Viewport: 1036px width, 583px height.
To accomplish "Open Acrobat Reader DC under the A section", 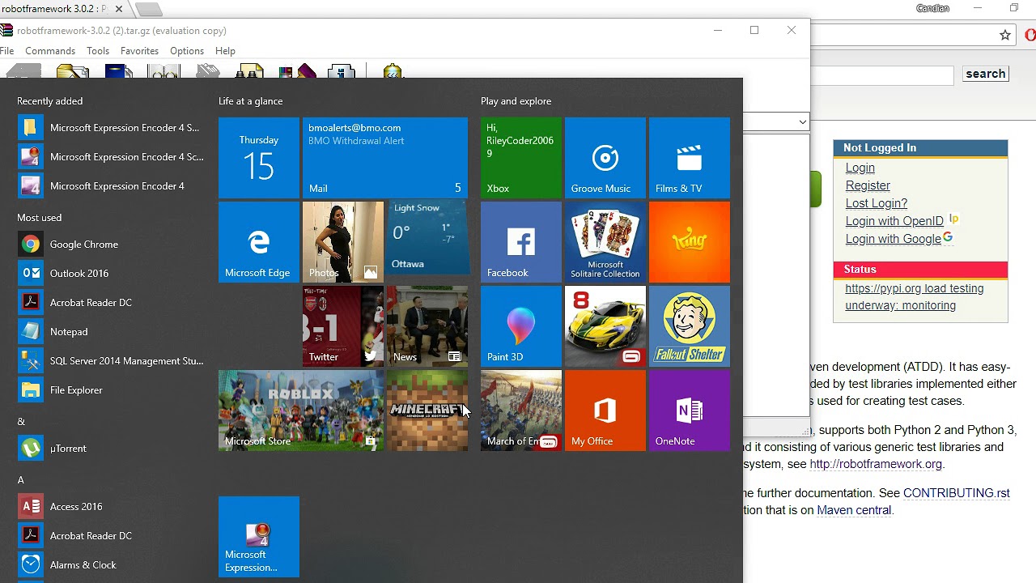I will (112, 536).
